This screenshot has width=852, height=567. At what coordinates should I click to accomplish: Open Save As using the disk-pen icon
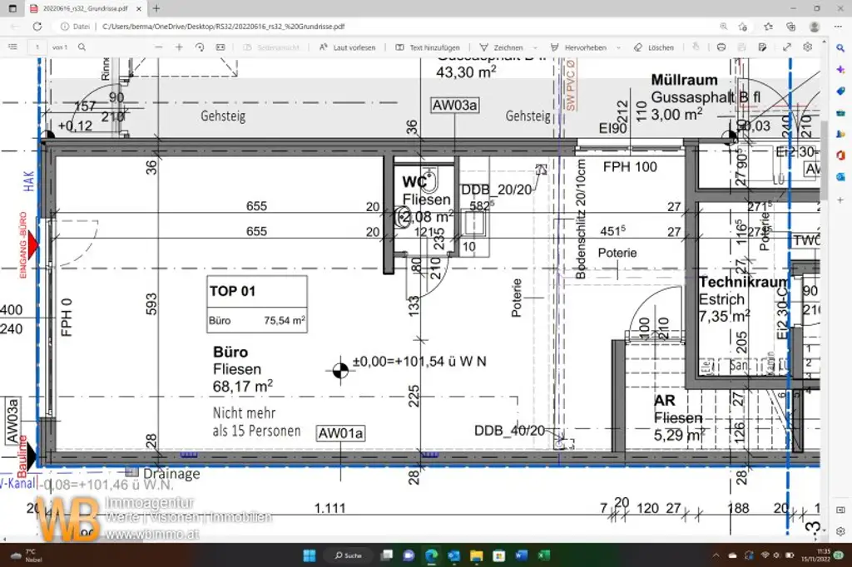(x=762, y=47)
